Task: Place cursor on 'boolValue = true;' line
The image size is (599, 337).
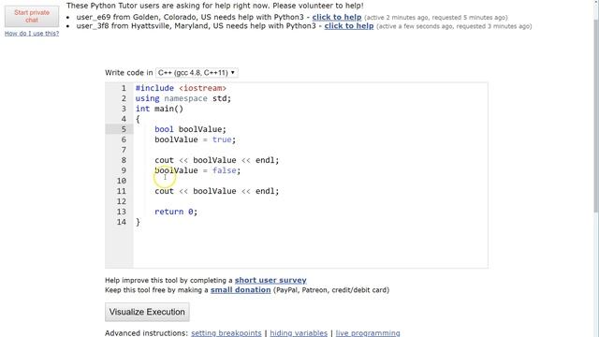Action: point(196,139)
